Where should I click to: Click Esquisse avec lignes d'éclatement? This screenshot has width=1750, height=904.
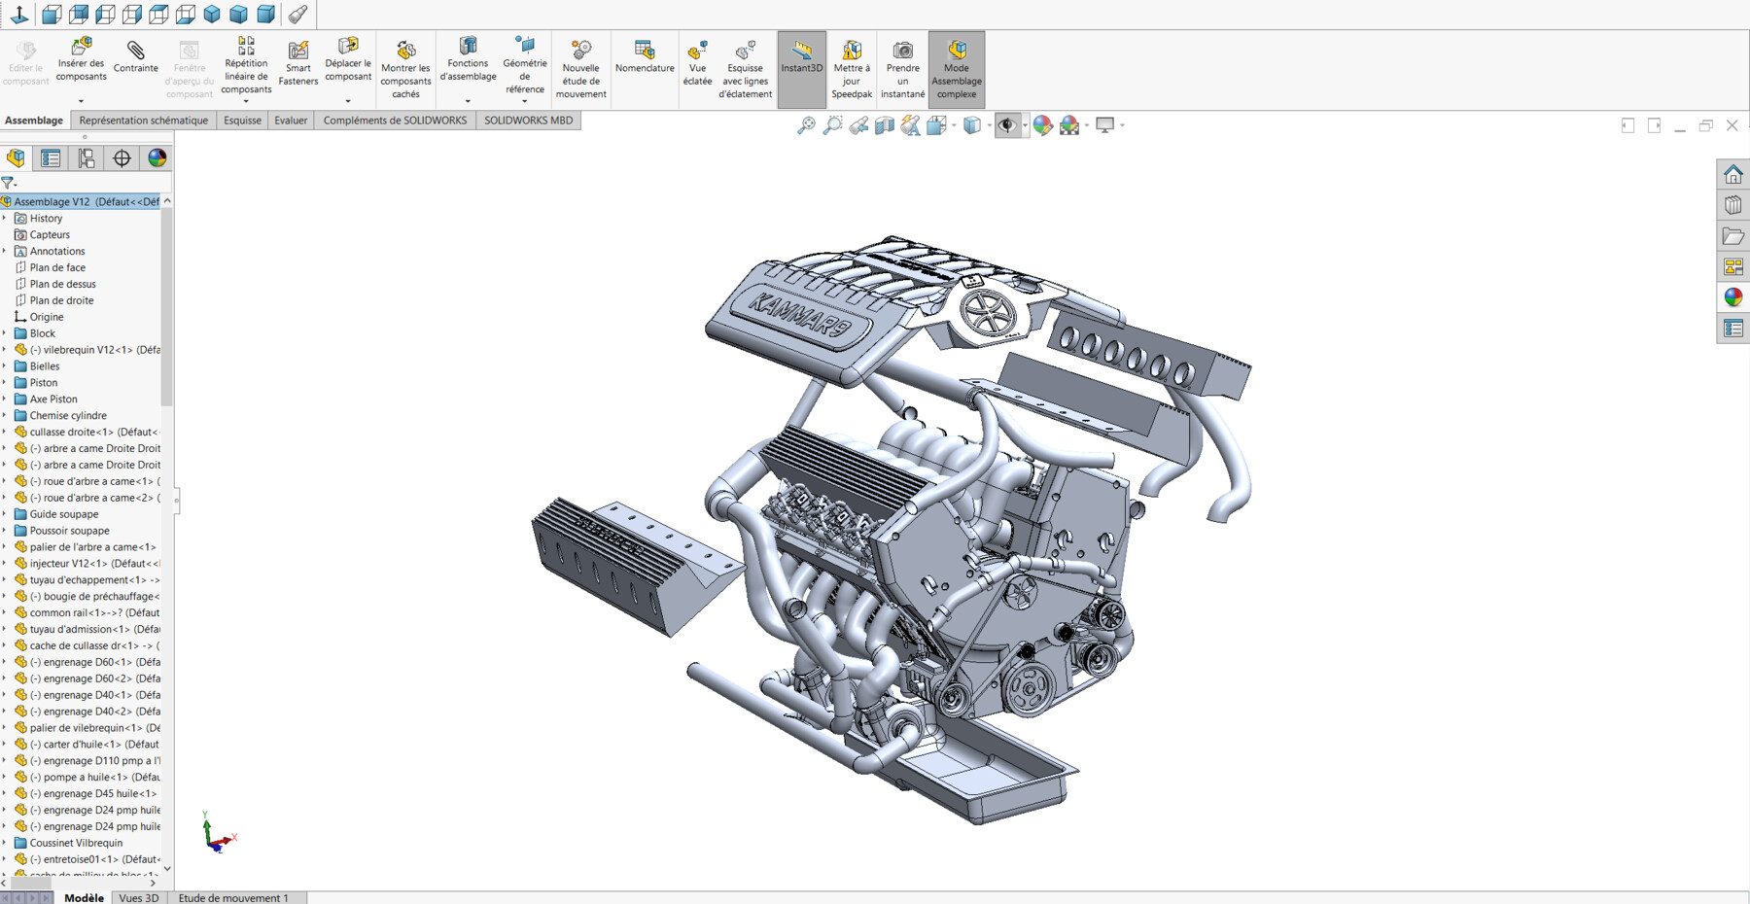click(x=745, y=61)
